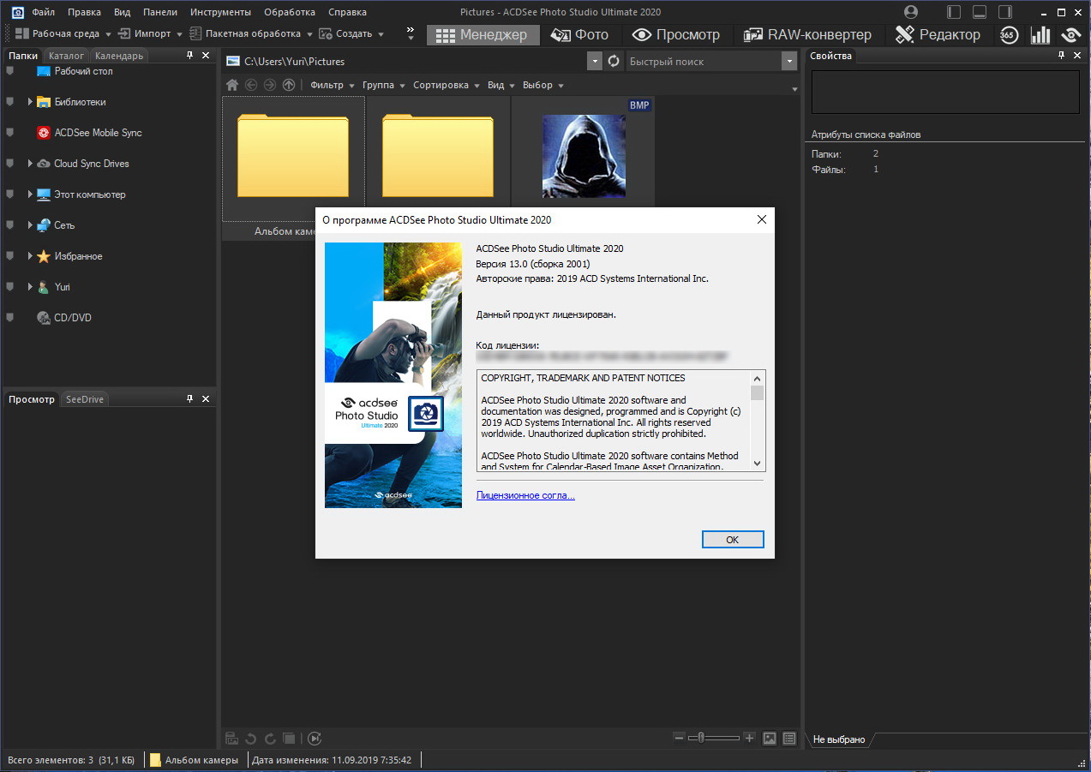1091x772 pixels.
Task: Toggle bottom panel layout icon in the title bar
Action: [980, 12]
